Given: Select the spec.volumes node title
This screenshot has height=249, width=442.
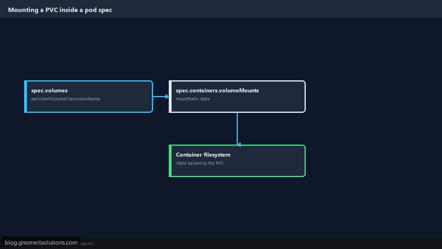Looking at the screenshot, I should click(49, 90).
